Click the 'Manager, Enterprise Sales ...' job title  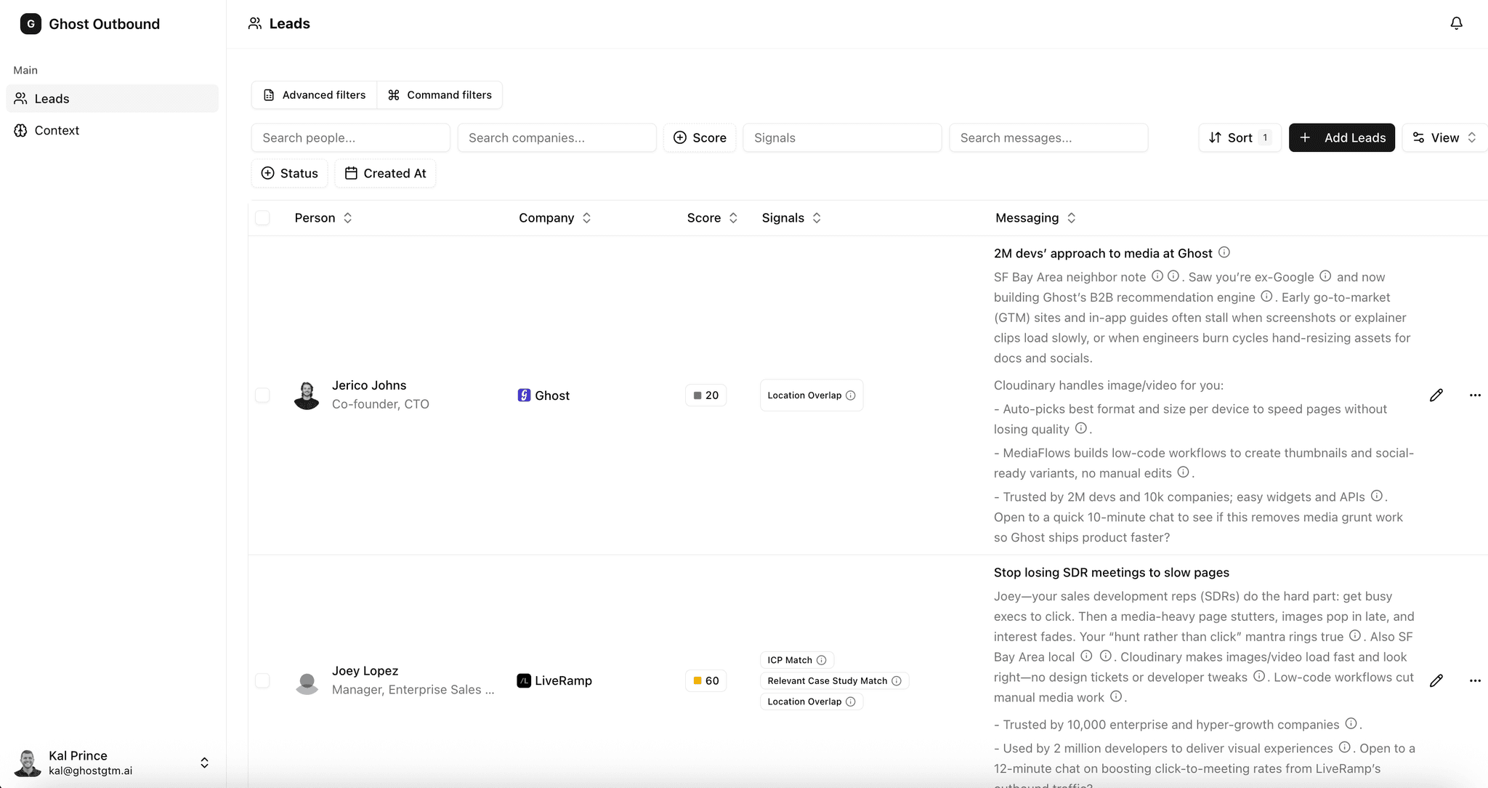(413, 690)
